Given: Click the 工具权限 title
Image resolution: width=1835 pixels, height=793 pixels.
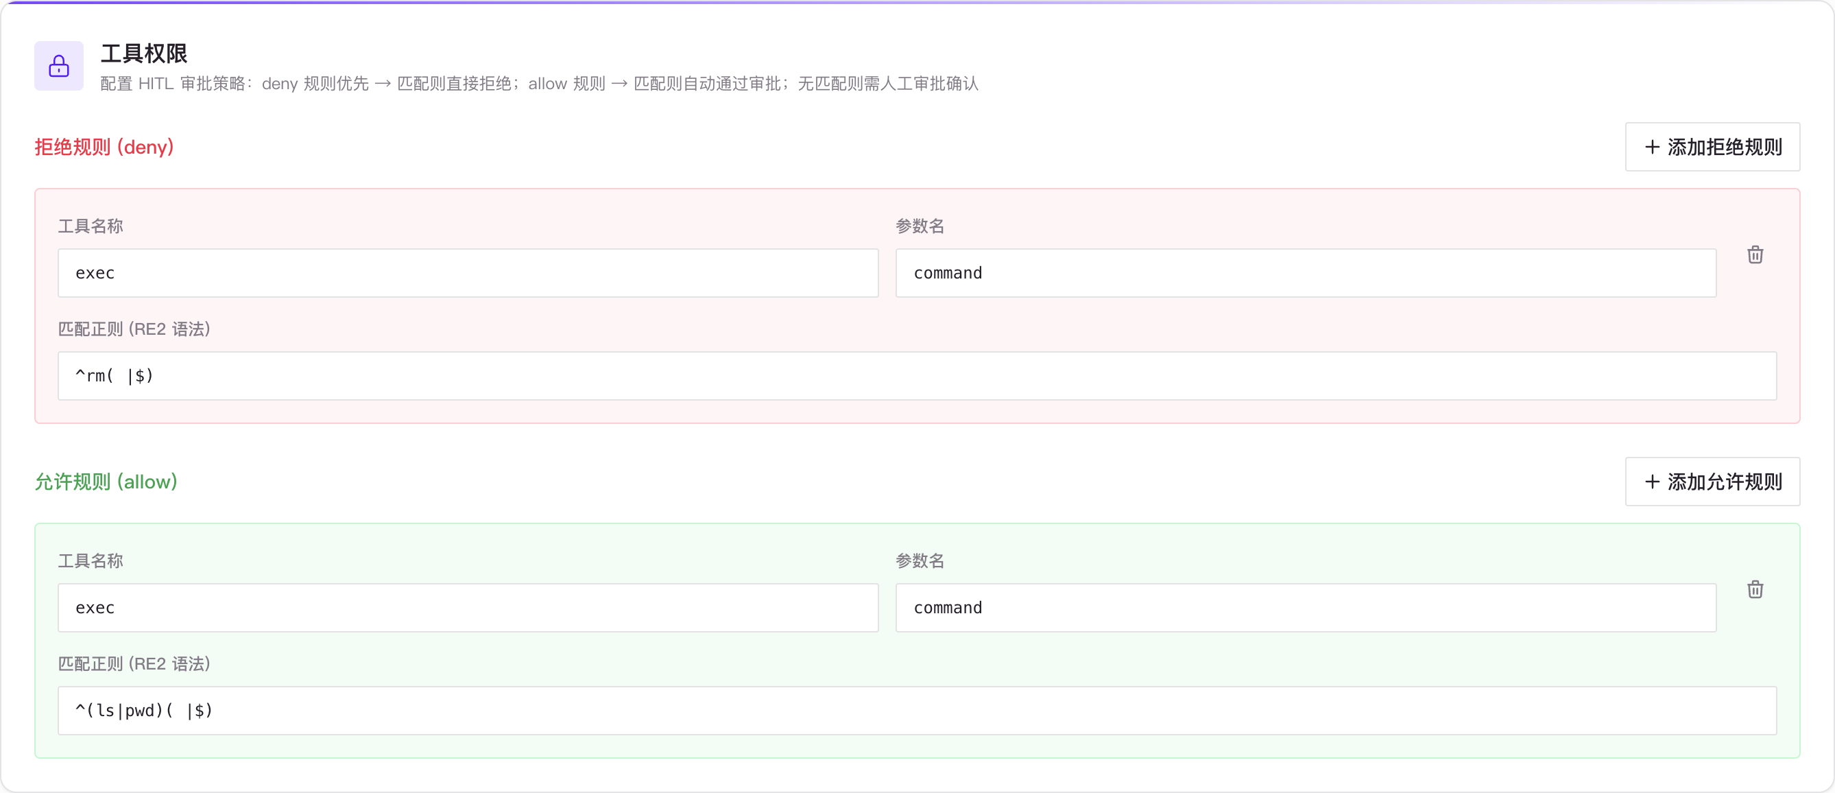Looking at the screenshot, I should tap(144, 54).
